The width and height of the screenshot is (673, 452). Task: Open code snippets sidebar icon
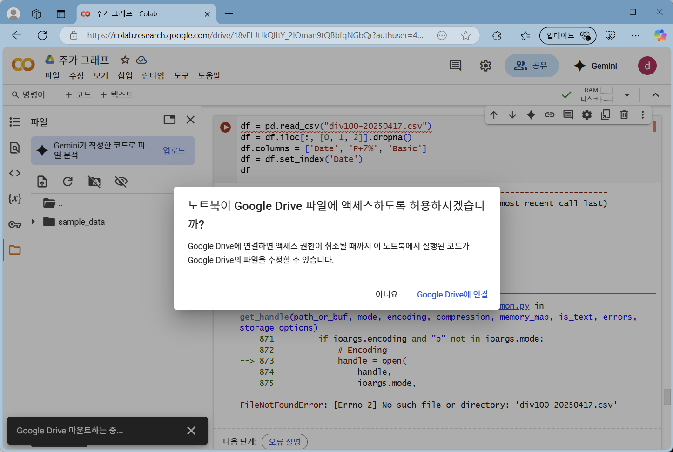[x=15, y=173]
